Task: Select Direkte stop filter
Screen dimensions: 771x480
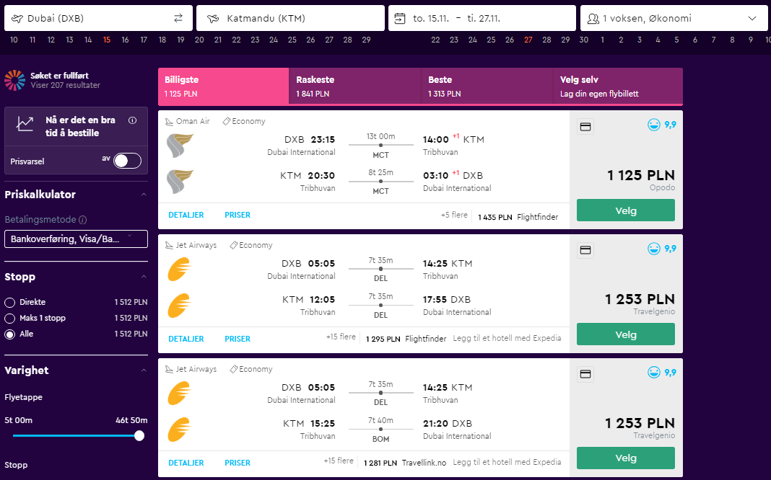Action: coord(10,302)
